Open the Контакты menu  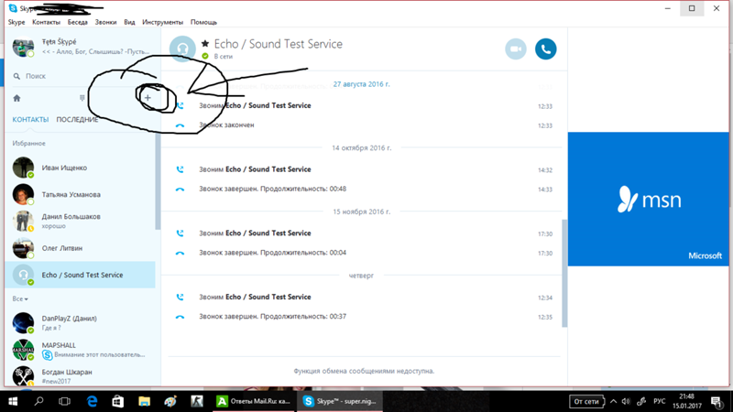coord(46,22)
